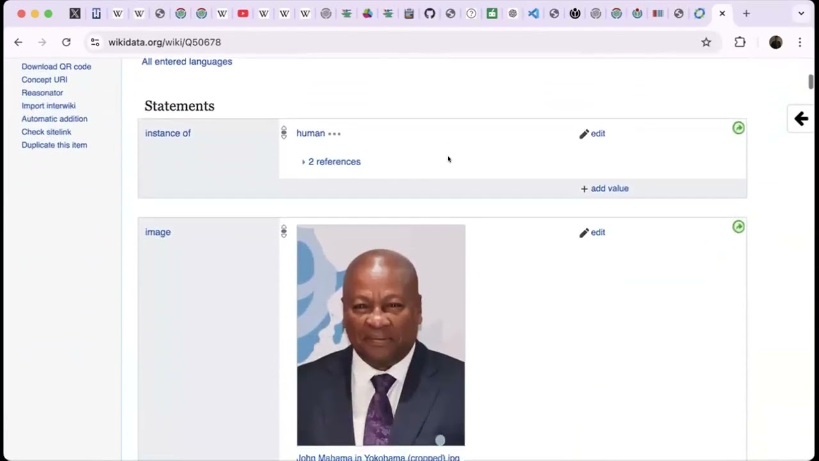
Task: Go back to the previous page
Action: [x=18, y=42]
